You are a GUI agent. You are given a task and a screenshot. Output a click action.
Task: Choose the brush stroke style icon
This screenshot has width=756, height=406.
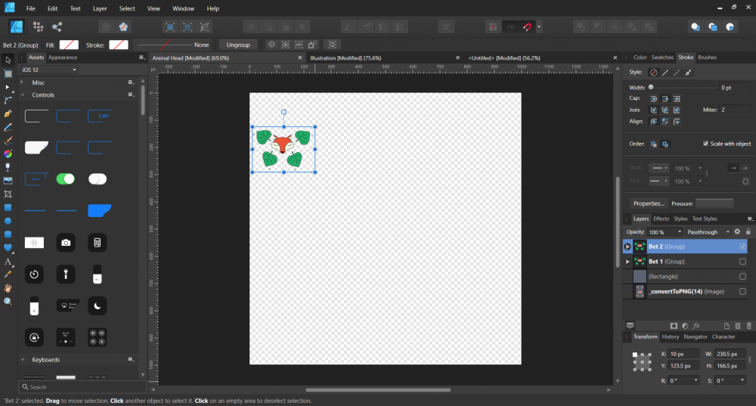point(688,73)
